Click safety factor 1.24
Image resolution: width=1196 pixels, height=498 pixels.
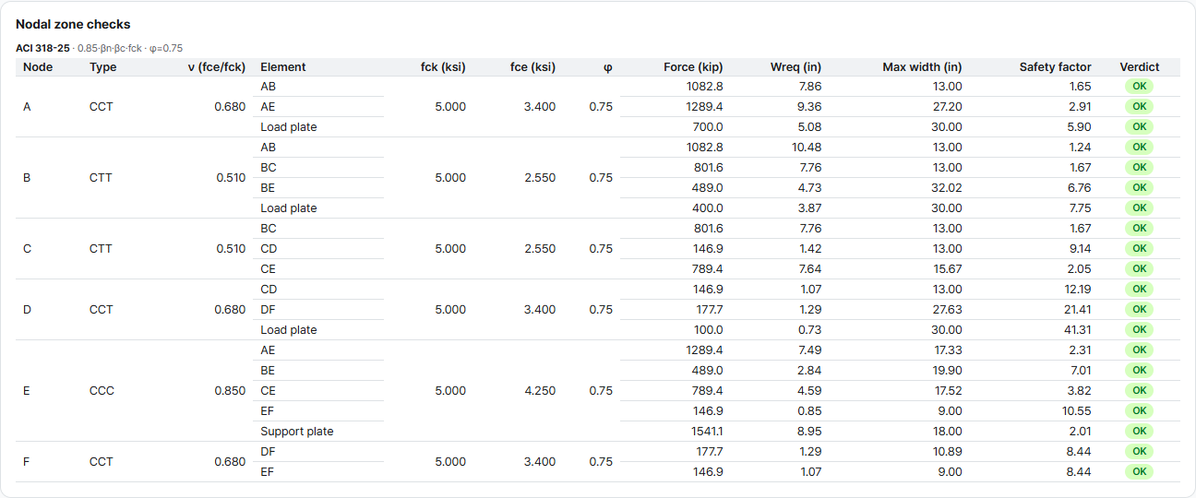[x=1080, y=148]
